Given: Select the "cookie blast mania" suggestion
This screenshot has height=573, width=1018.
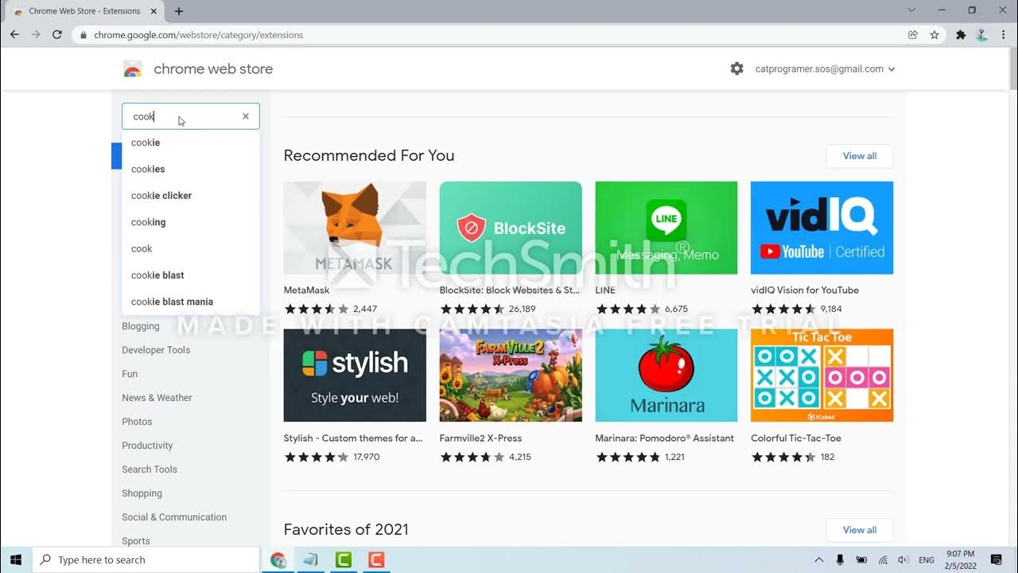Looking at the screenshot, I should (191, 302).
